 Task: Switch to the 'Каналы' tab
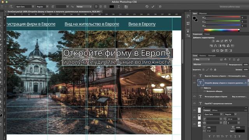pyautogui.click(x=203, y=56)
